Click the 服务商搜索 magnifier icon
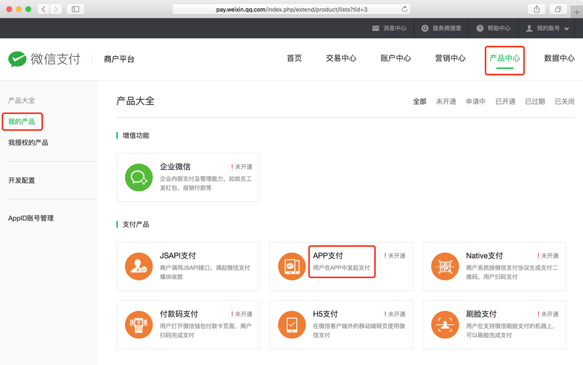Screen dimensions: 583x365 (x=424, y=28)
